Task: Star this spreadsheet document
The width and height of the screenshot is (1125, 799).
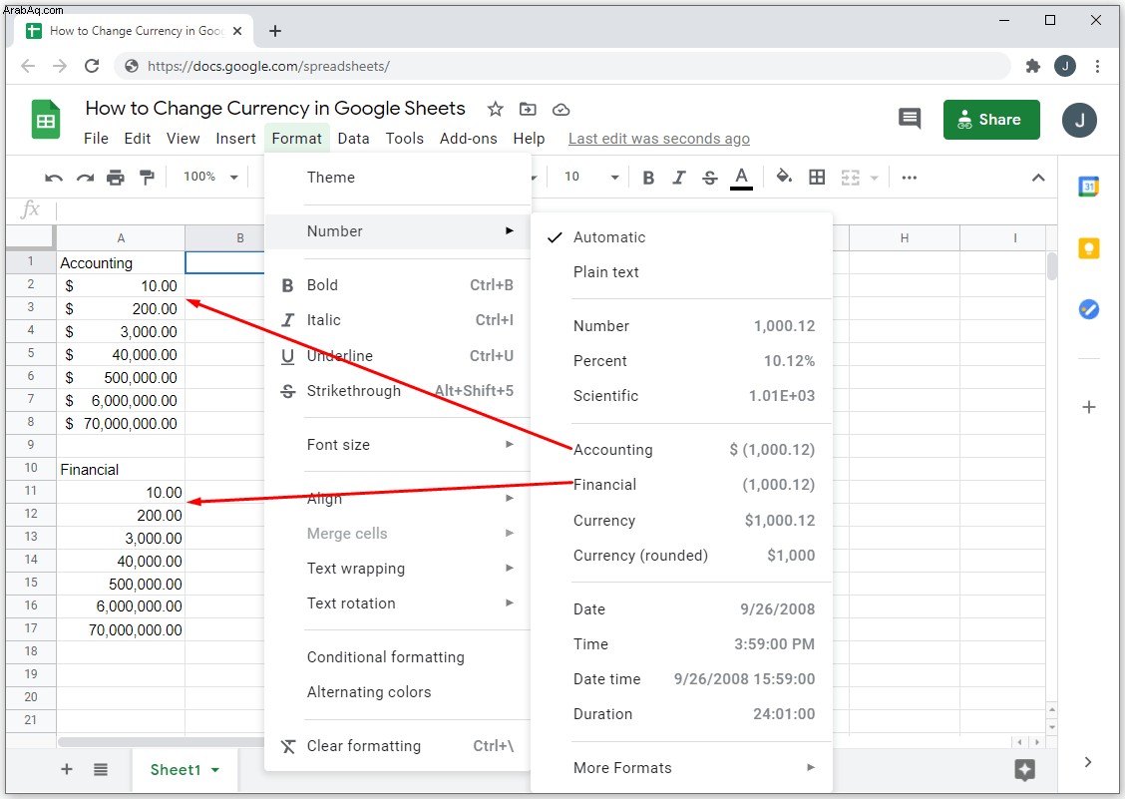Action: [495, 109]
